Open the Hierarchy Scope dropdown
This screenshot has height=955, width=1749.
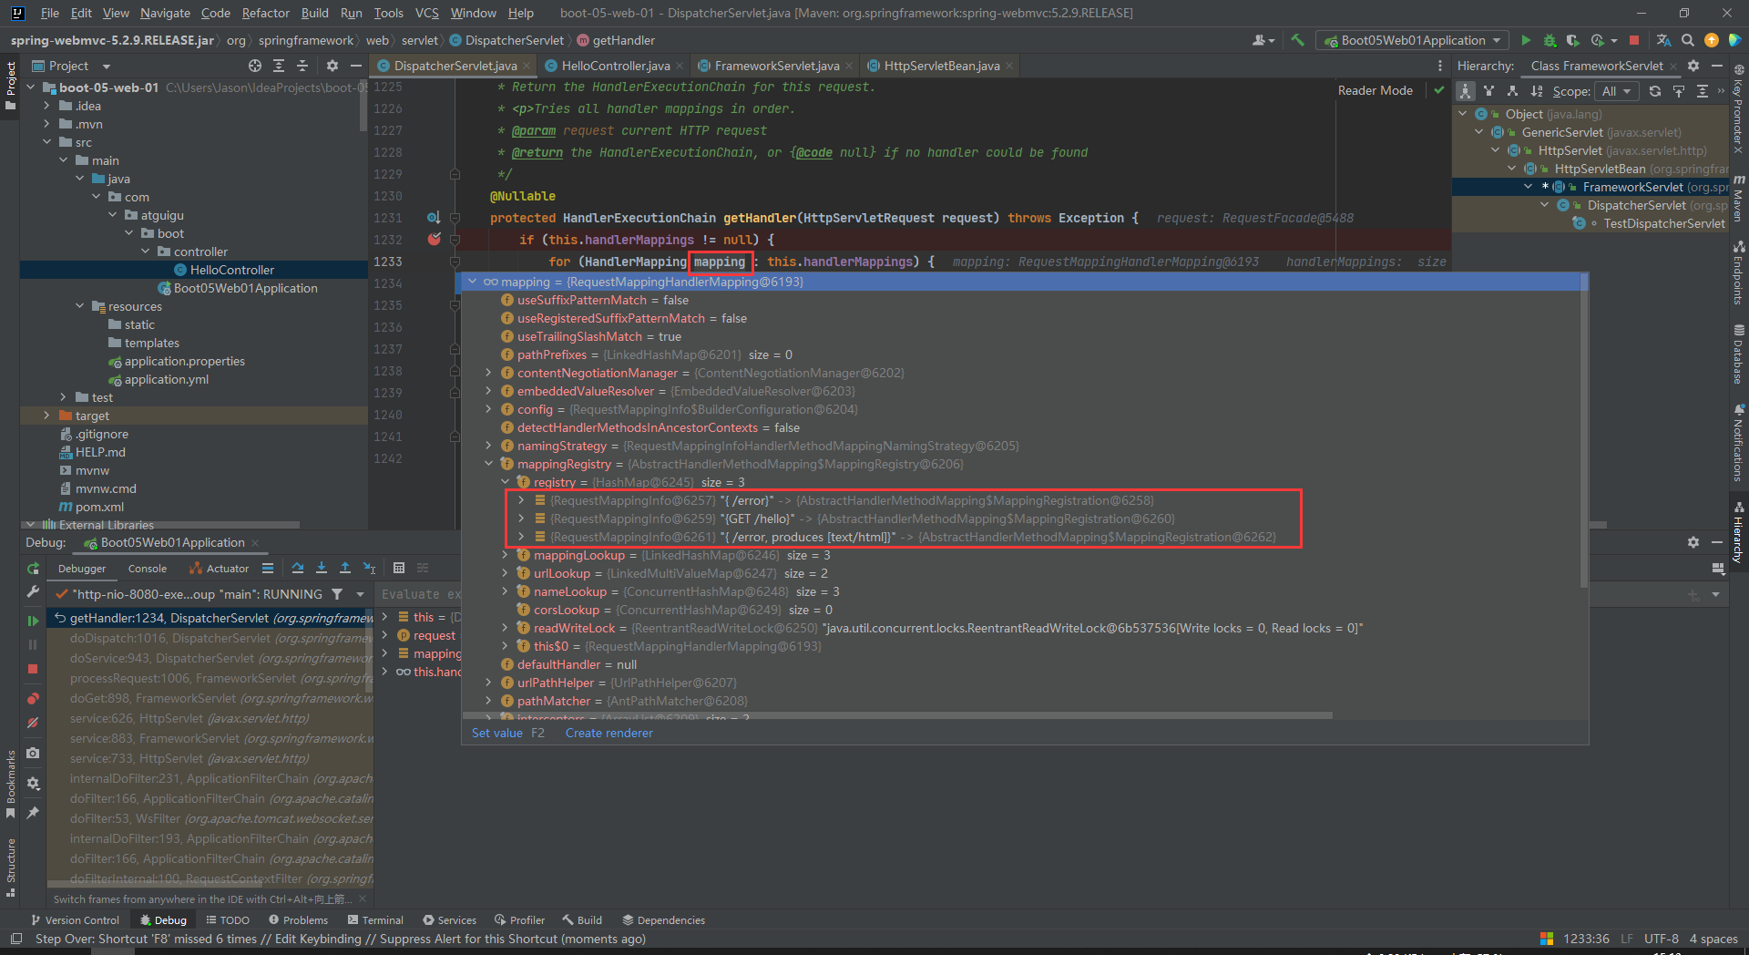tap(1617, 91)
